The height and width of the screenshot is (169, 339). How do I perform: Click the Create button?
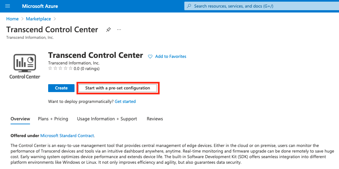pyautogui.click(x=61, y=88)
